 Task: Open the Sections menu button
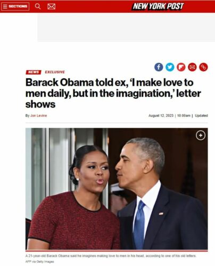15,6
